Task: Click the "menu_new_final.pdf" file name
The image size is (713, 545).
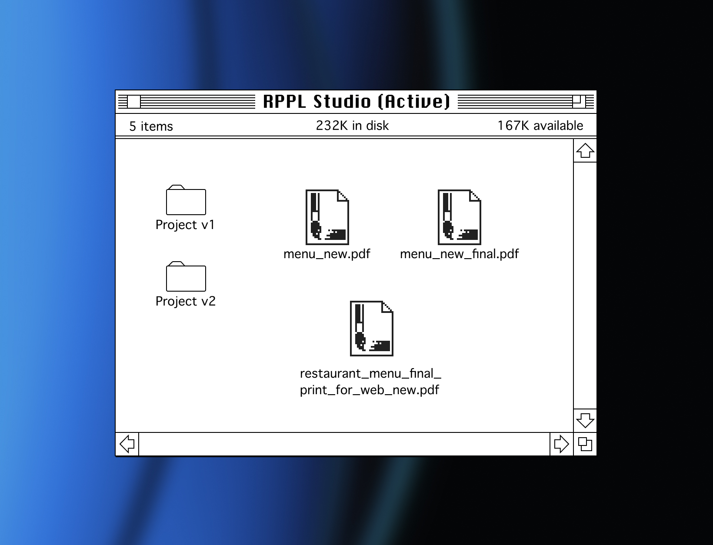Action: point(460,254)
